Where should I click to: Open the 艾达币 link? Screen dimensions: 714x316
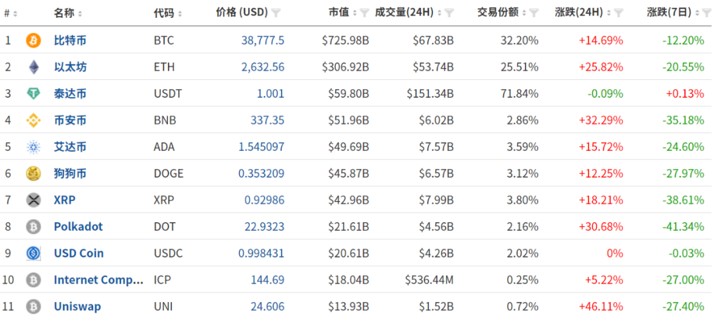click(x=70, y=147)
